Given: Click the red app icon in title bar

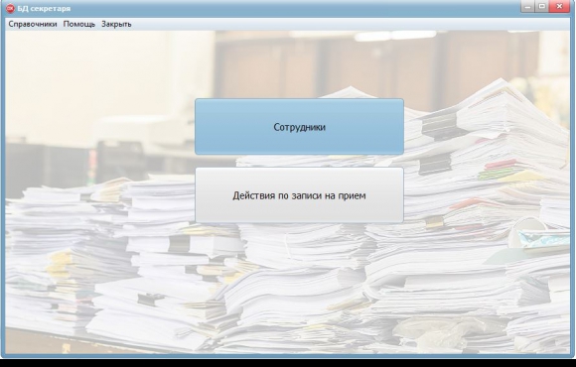Looking at the screenshot, I should (10, 9).
